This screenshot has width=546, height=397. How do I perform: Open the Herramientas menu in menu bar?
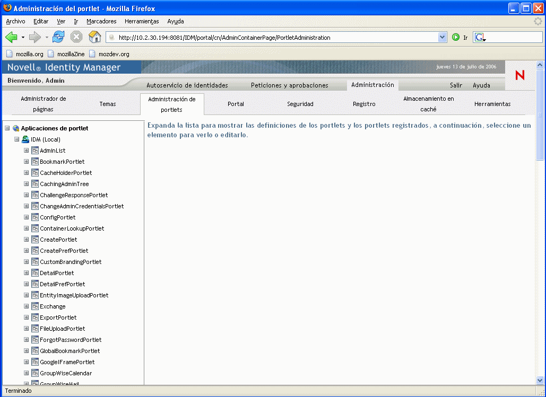(142, 21)
